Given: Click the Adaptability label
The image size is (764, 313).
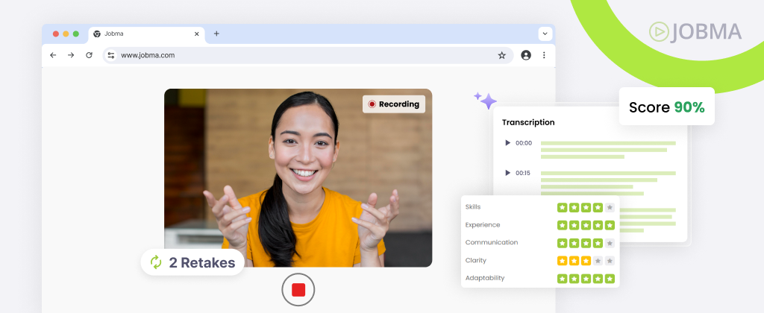Looking at the screenshot, I should 485,278.
